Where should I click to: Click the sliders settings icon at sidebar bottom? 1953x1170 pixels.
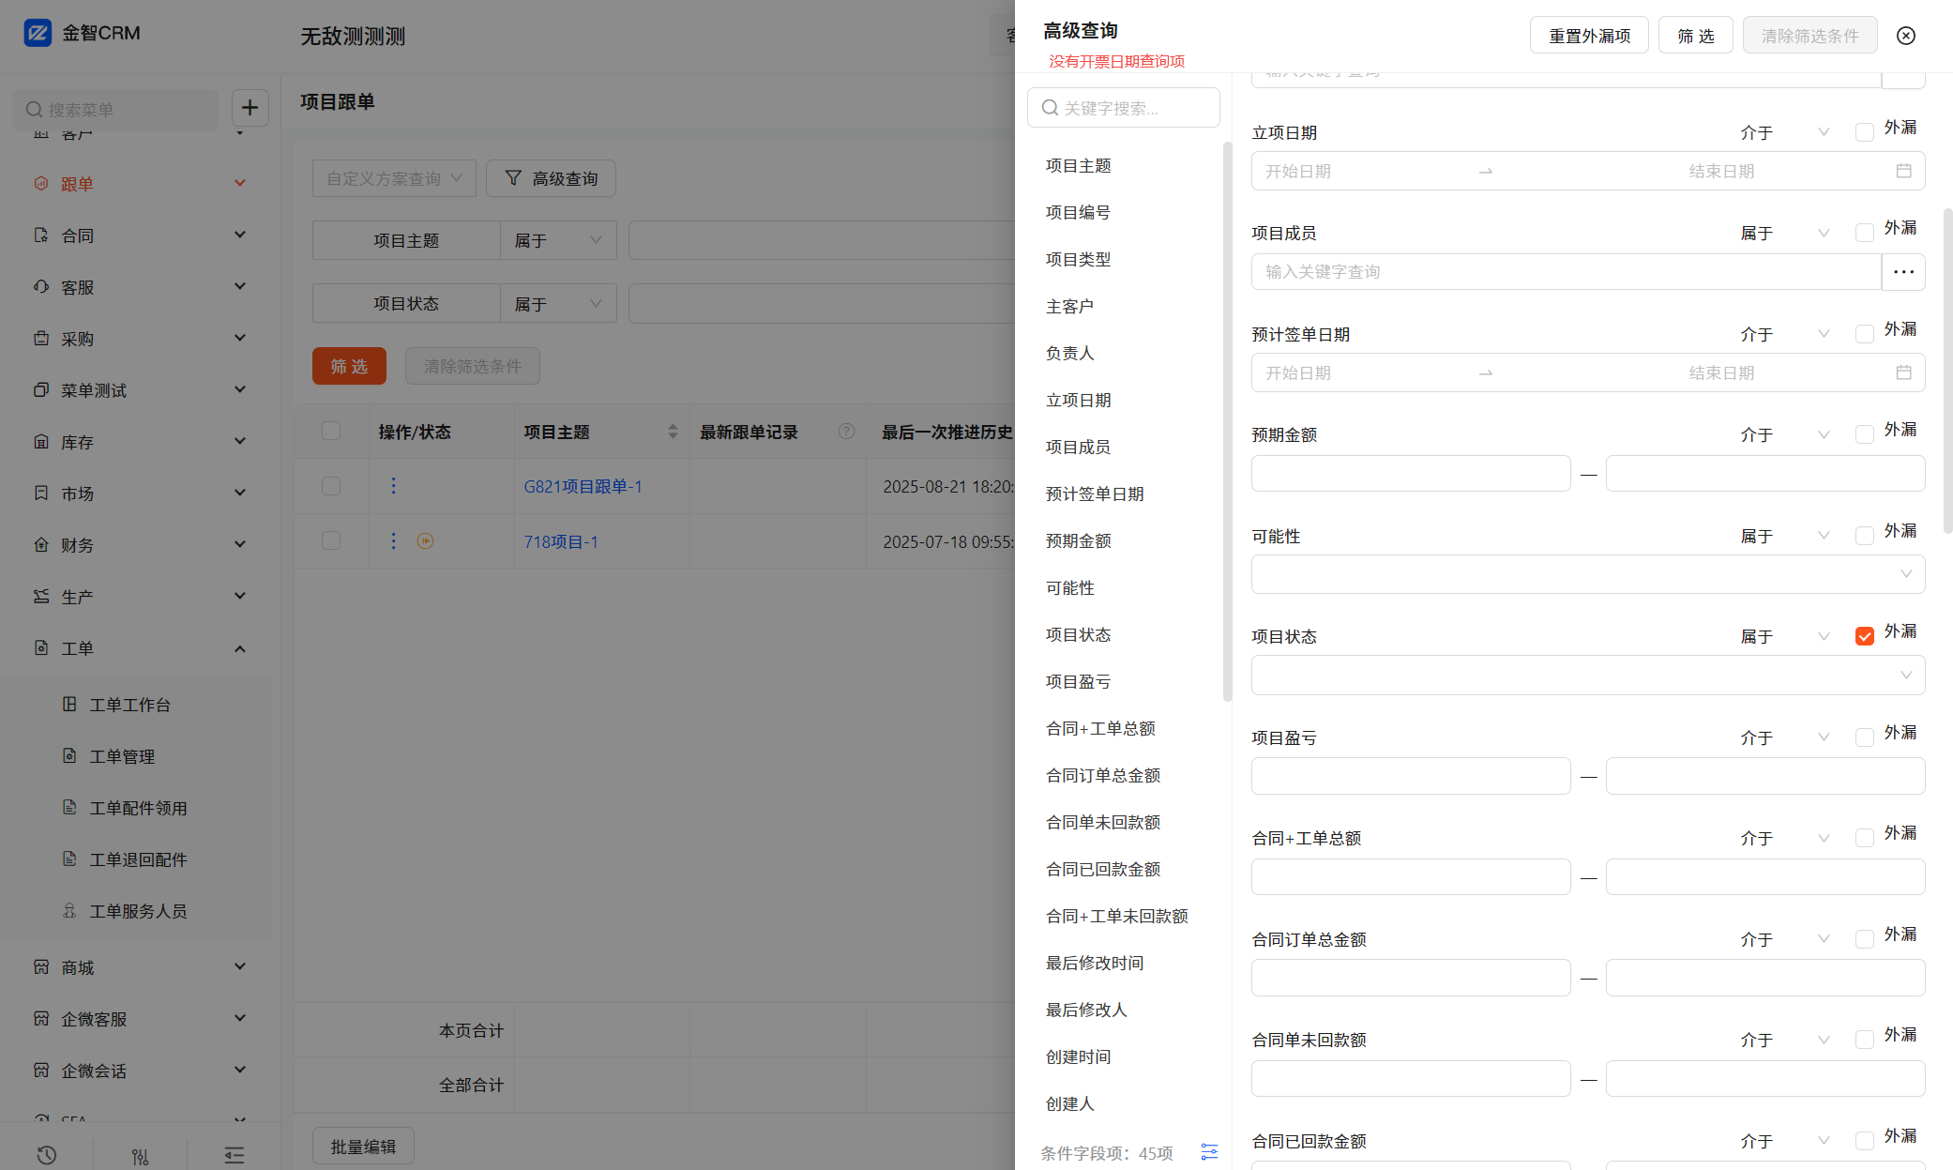(141, 1155)
